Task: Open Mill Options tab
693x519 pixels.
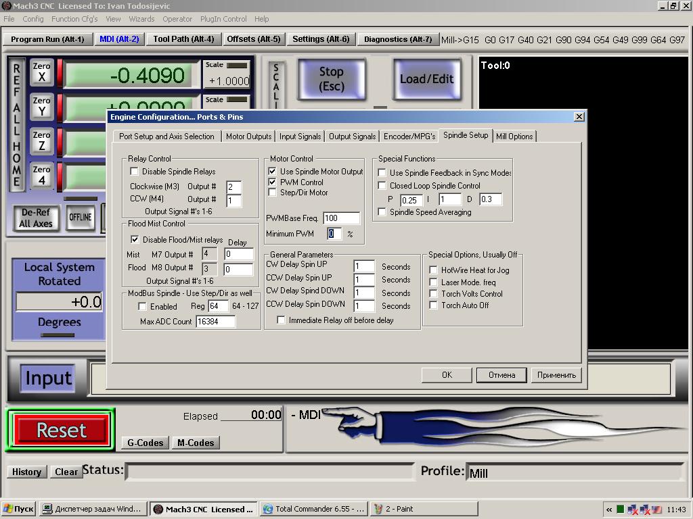Action: click(x=514, y=137)
